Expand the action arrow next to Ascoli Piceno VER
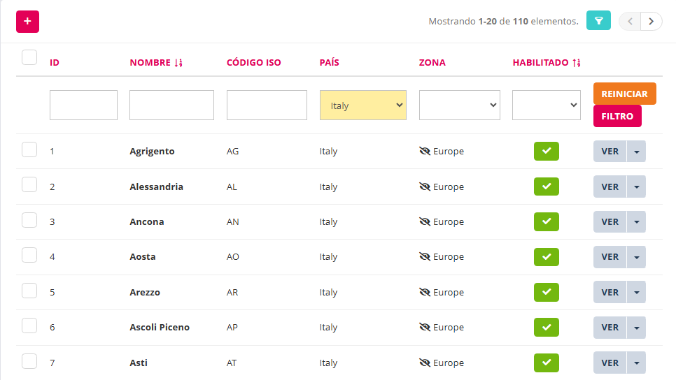This screenshot has height=380, width=676. [x=636, y=328]
